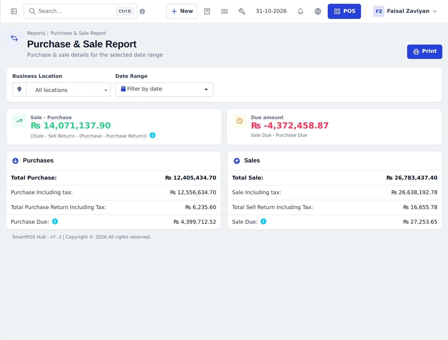Show Purchase Due info tooltip

(55, 221)
